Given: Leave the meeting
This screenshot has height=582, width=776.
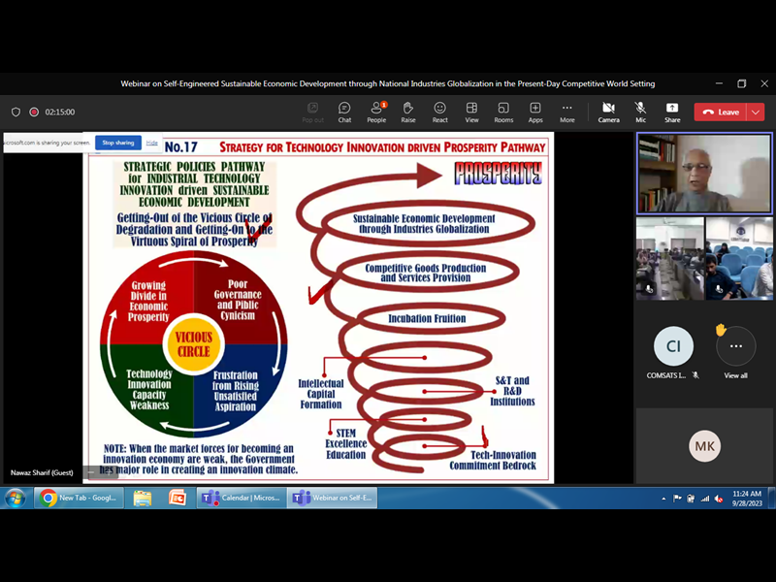Looking at the screenshot, I should tap(721, 112).
